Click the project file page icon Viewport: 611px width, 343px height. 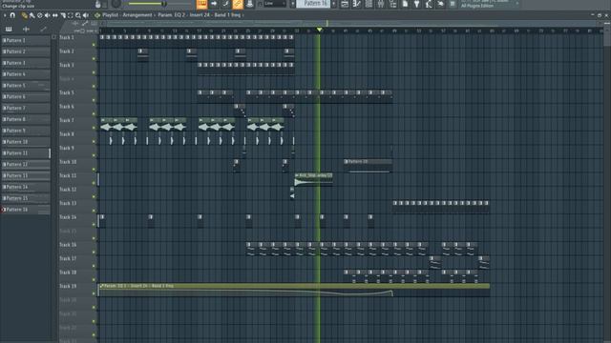[x=405, y=4]
